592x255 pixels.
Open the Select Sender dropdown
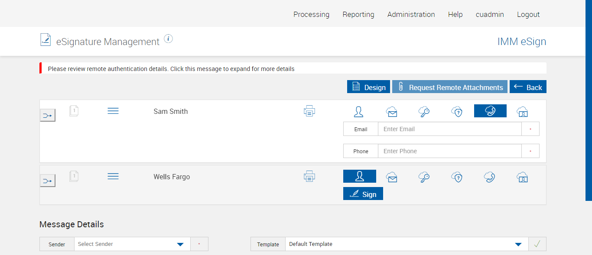point(132,244)
